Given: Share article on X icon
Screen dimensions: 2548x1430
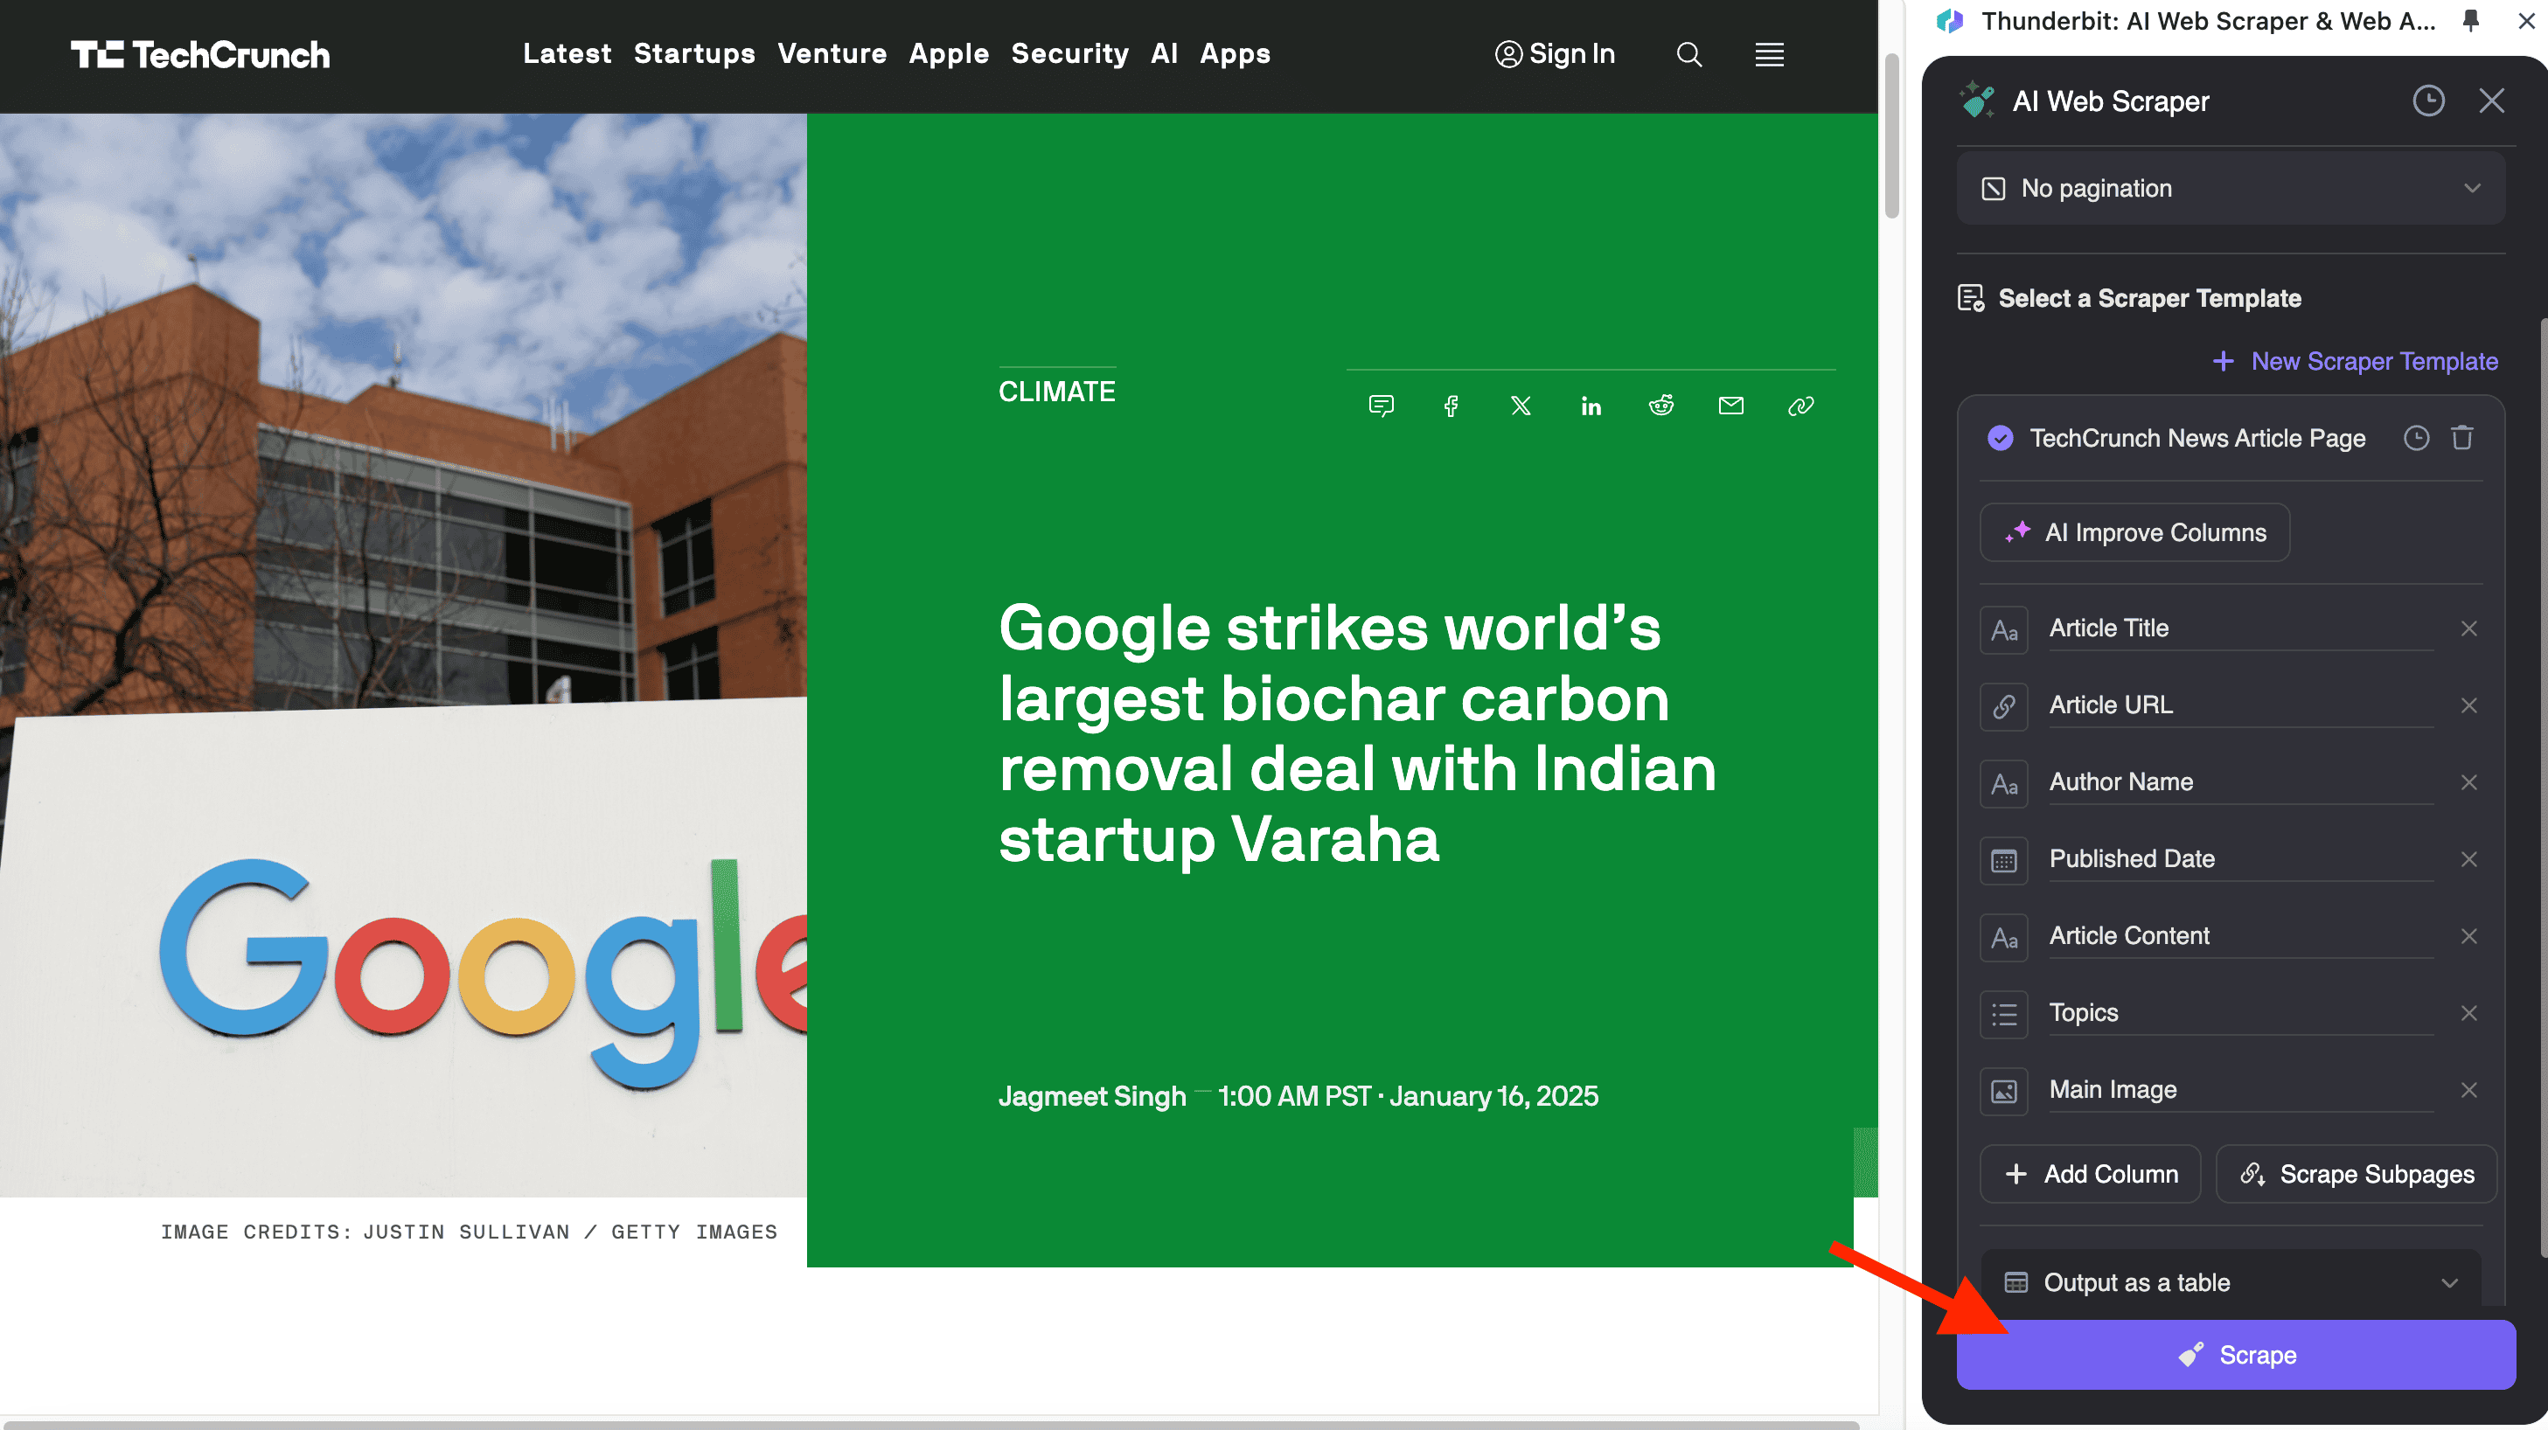Looking at the screenshot, I should coord(1521,406).
